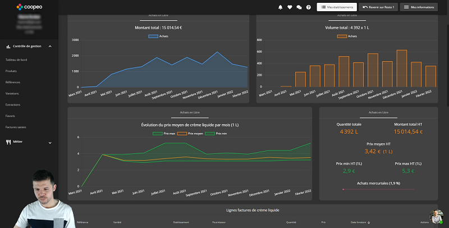Click the Date livraison column header
Image resolution: width=449 pixels, height=228 pixels.
coord(358,222)
